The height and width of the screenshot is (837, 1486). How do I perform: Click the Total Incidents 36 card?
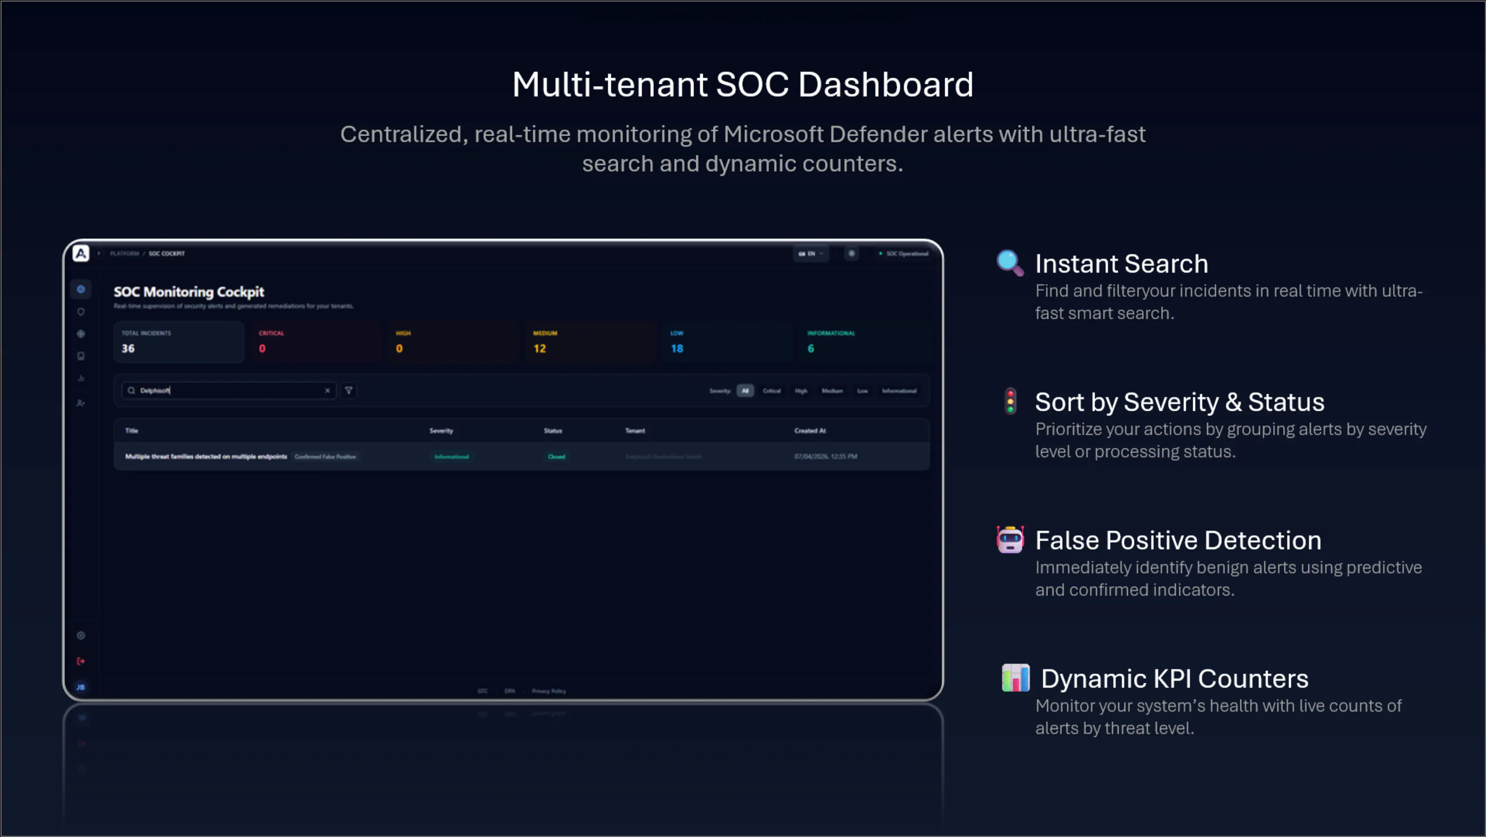(x=179, y=342)
